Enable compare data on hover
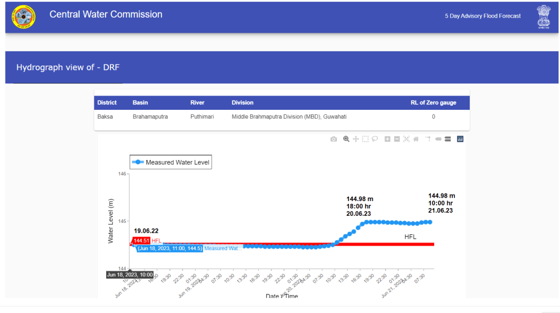 (x=447, y=139)
